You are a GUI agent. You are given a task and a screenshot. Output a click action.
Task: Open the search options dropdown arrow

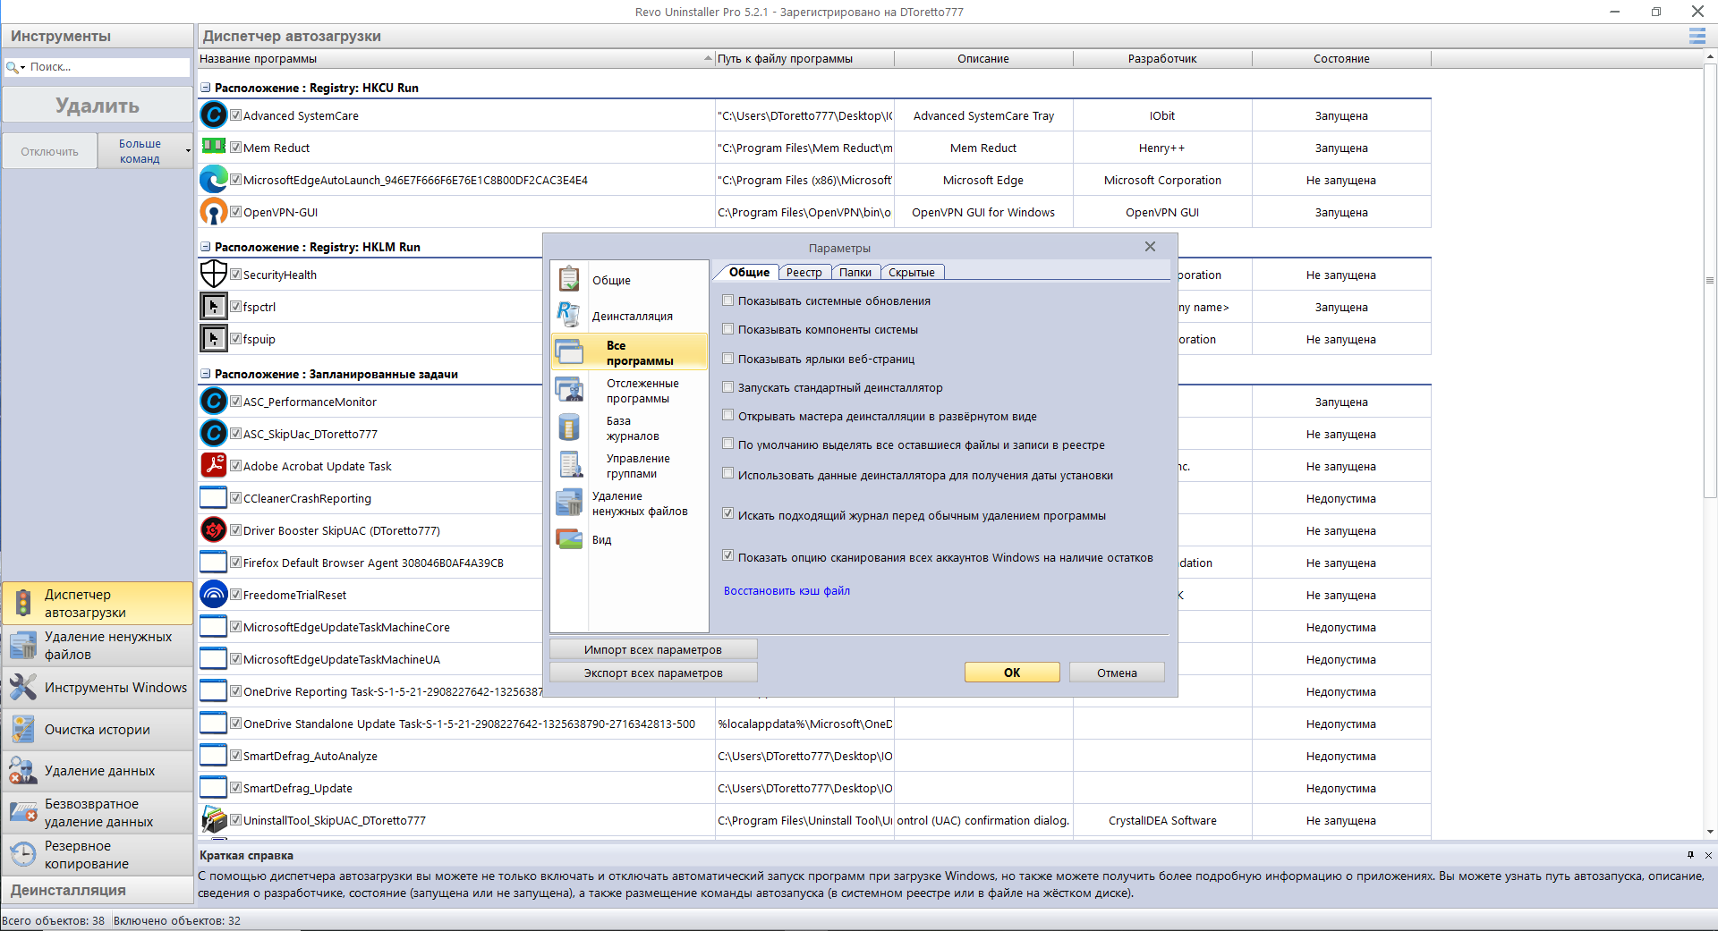tap(23, 68)
